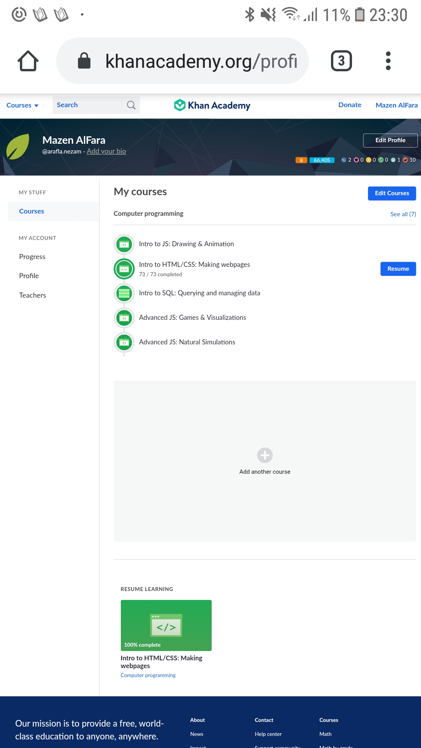Open the HTML/CSS resume learning thumbnail
Viewport: 421px width, 748px height.
click(166, 625)
